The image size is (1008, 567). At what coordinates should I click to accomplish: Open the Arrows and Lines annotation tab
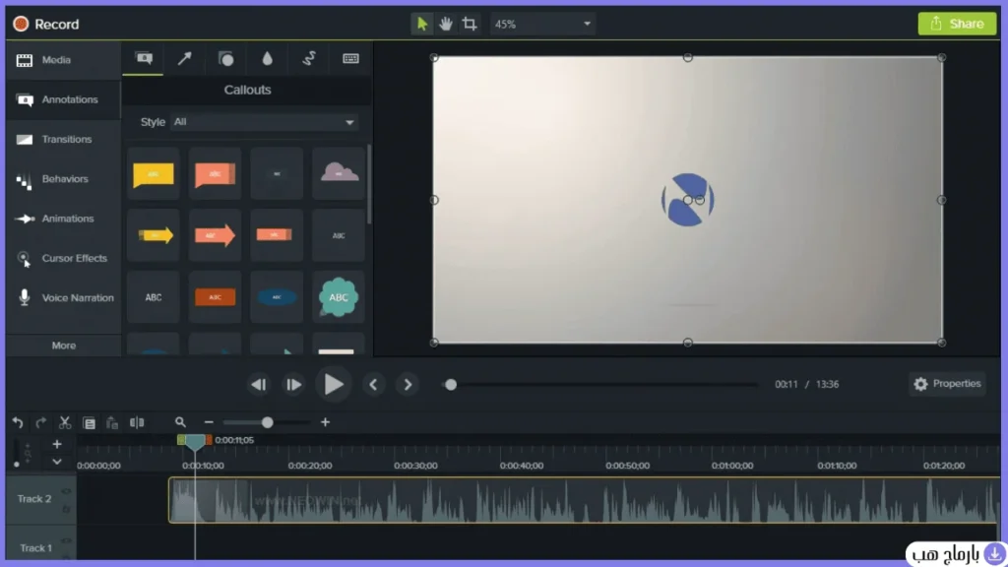184,58
